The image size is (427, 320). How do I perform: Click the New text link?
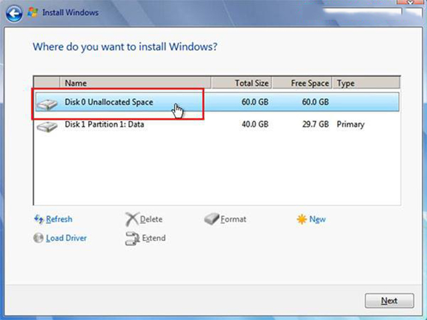(x=318, y=219)
